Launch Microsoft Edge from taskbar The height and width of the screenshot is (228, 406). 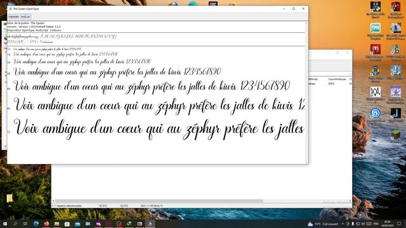(x=36, y=224)
